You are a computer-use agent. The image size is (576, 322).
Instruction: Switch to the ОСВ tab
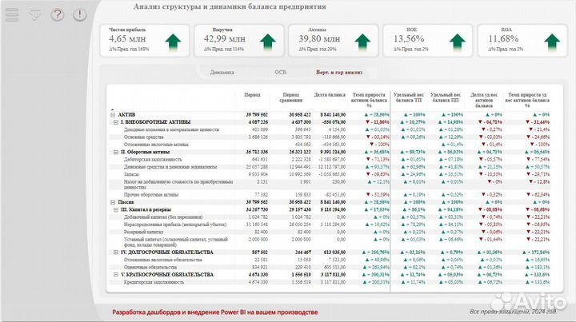280,72
